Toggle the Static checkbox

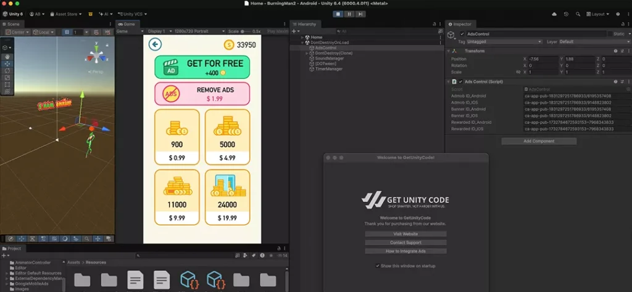tap(610, 34)
